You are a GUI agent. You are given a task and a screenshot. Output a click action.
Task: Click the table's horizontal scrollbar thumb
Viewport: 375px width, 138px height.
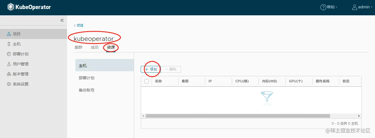pyautogui.click(x=238, y=116)
